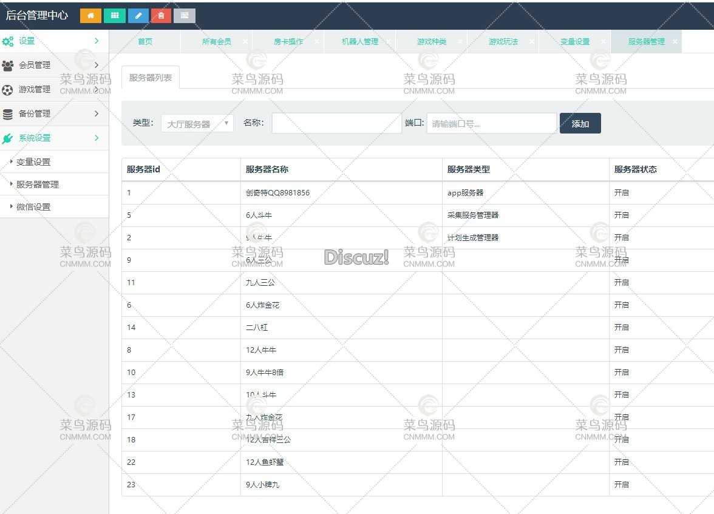Open 微信设置 in the sidebar
This screenshot has width=714, height=514.
pos(33,207)
